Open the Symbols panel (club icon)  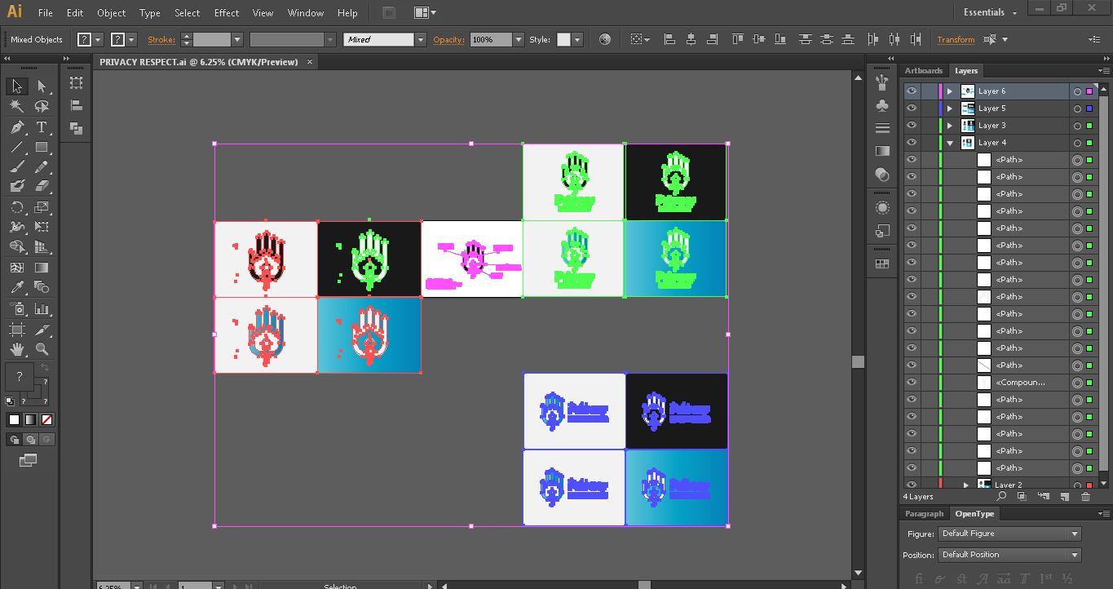[881, 105]
